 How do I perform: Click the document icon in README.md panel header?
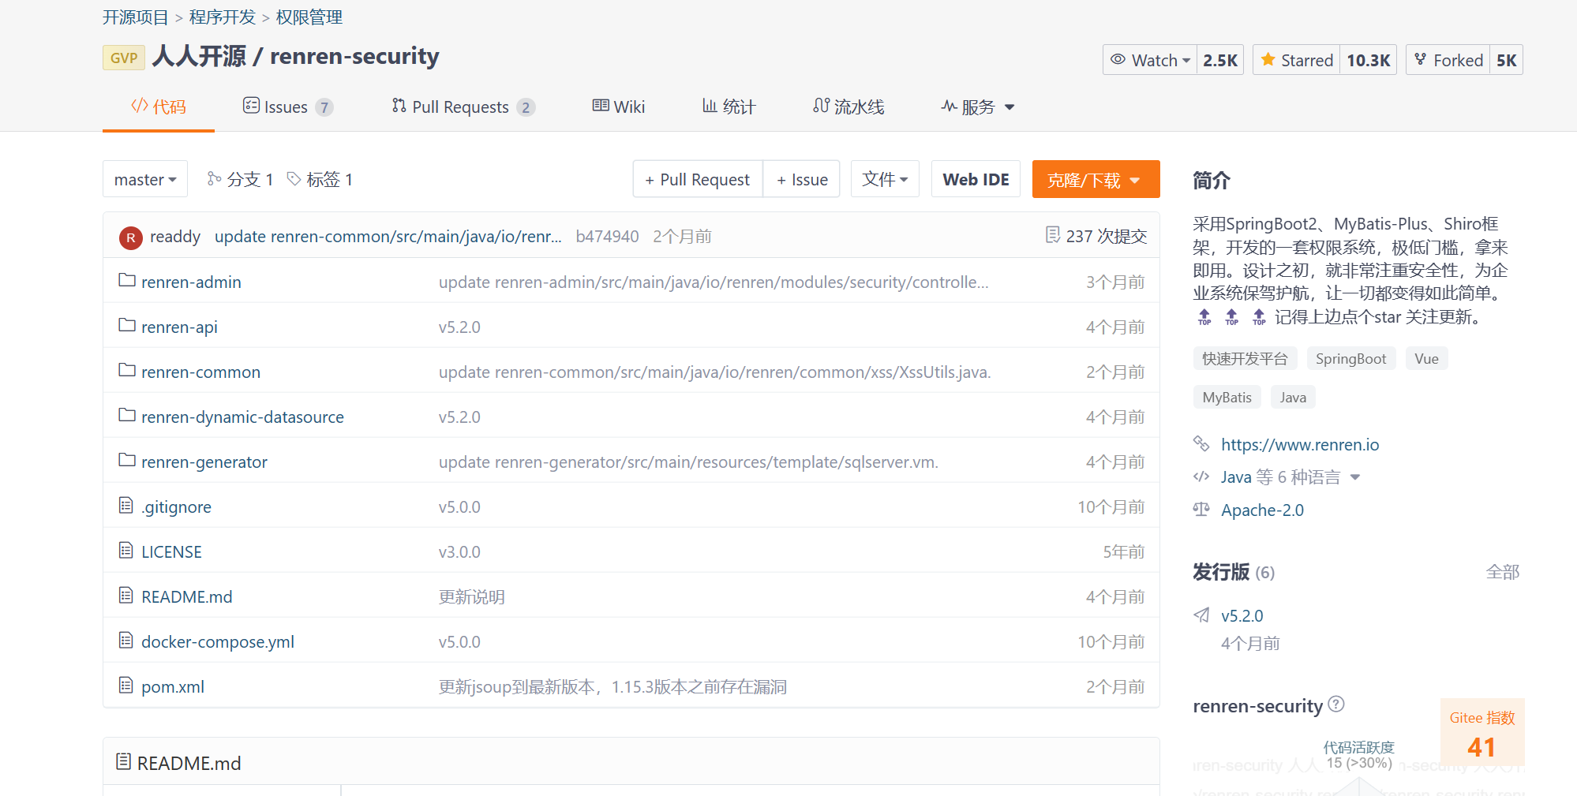tap(123, 761)
